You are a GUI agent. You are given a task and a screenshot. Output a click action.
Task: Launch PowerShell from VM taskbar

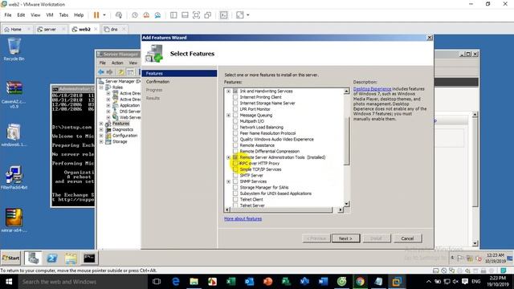pos(51,258)
